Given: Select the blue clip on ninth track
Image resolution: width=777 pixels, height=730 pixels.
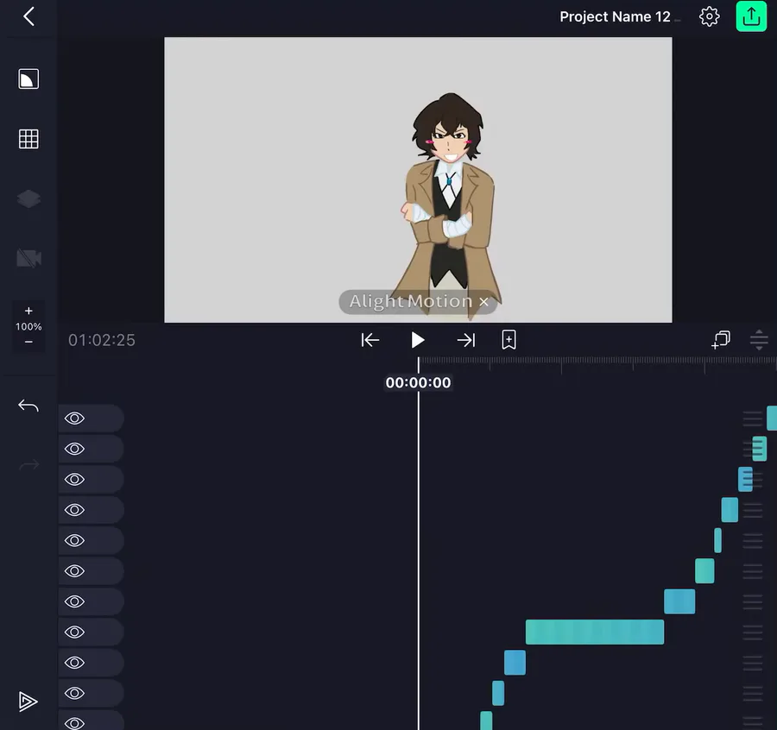Looking at the screenshot, I should coord(515,663).
